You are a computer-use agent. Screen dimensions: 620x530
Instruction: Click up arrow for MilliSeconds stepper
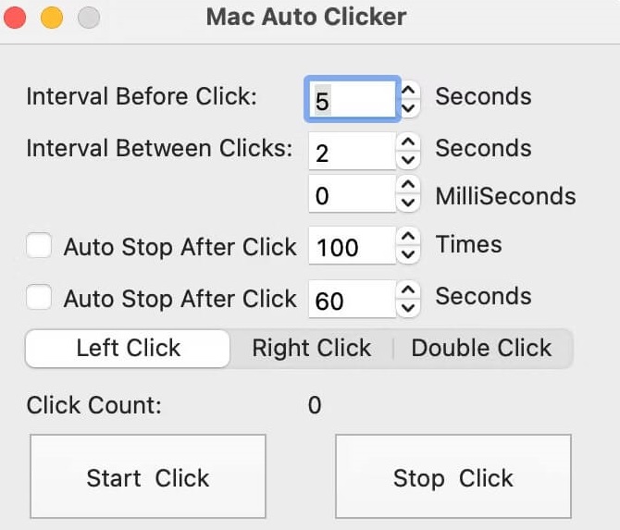click(407, 187)
